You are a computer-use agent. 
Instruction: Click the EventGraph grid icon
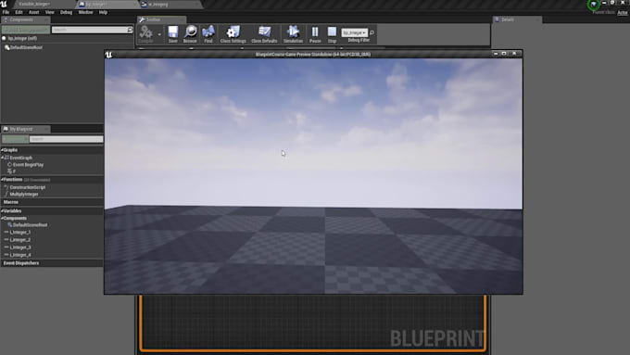(6, 158)
